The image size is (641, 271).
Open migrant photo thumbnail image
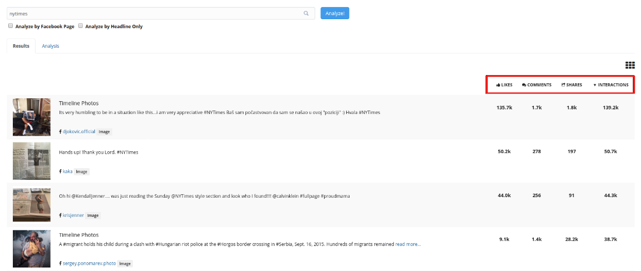click(31, 249)
